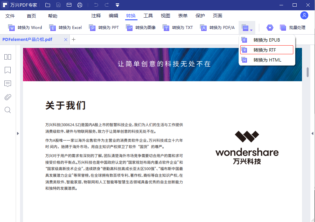Screen dimensions: 315x222
Task: Select 转换为 RTF from the menu
Action: coord(266,50)
